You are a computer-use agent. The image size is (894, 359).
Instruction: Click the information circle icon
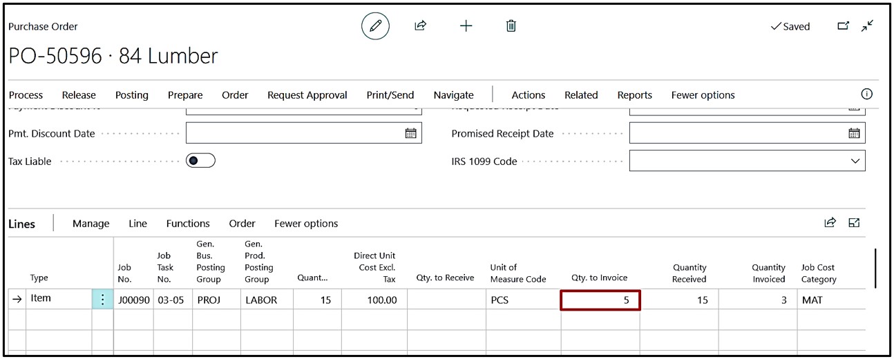pyautogui.click(x=866, y=95)
